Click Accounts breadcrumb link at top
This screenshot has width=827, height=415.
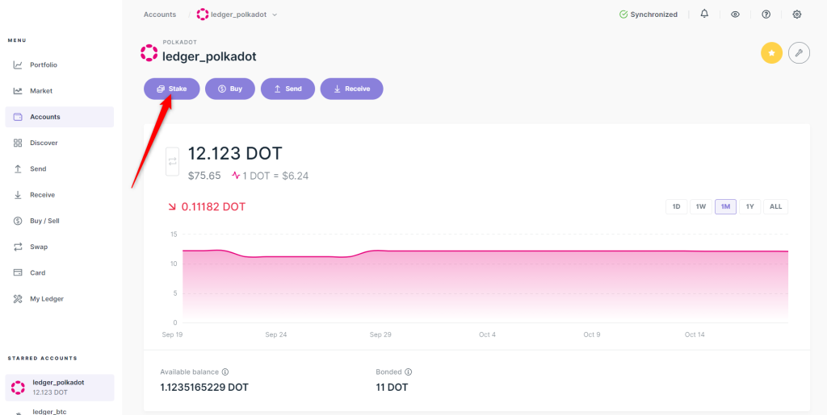coord(160,15)
